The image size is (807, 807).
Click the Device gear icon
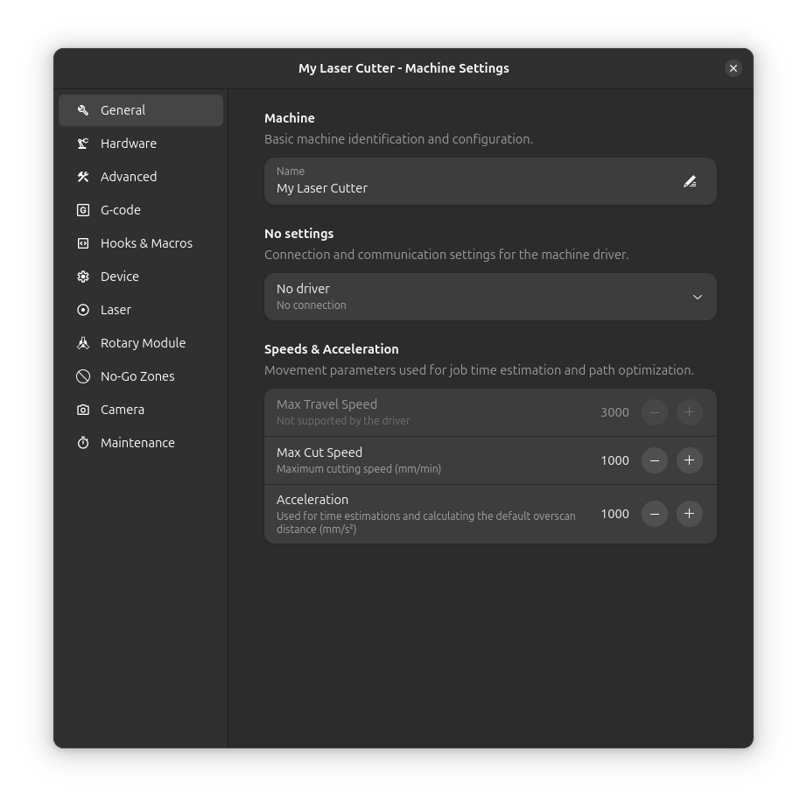click(83, 277)
